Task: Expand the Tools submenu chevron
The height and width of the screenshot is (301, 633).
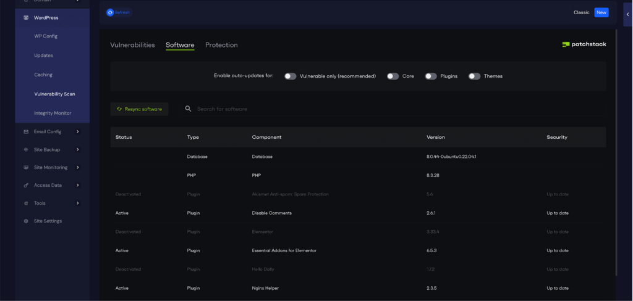Action: pyautogui.click(x=77, y=203)
